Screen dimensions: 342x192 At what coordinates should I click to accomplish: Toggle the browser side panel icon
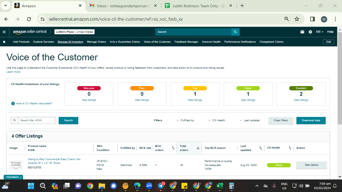click(x=313, y=19)
